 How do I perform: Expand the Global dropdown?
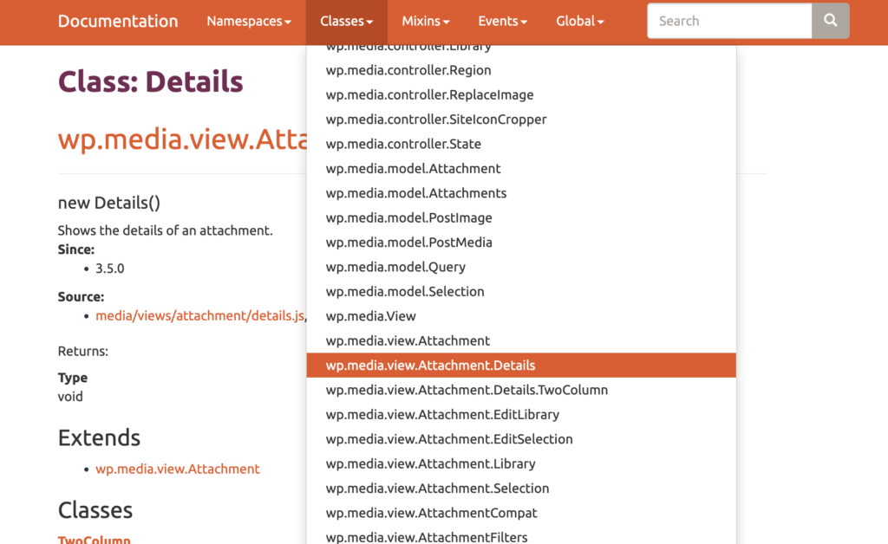(x=580, y=21)
